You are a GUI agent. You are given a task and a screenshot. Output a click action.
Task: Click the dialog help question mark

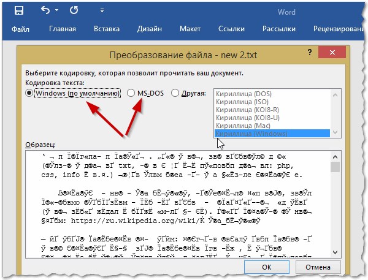tap(310, 52)
